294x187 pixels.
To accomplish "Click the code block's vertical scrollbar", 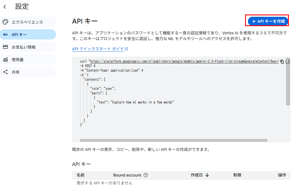I will click(288, 82).
